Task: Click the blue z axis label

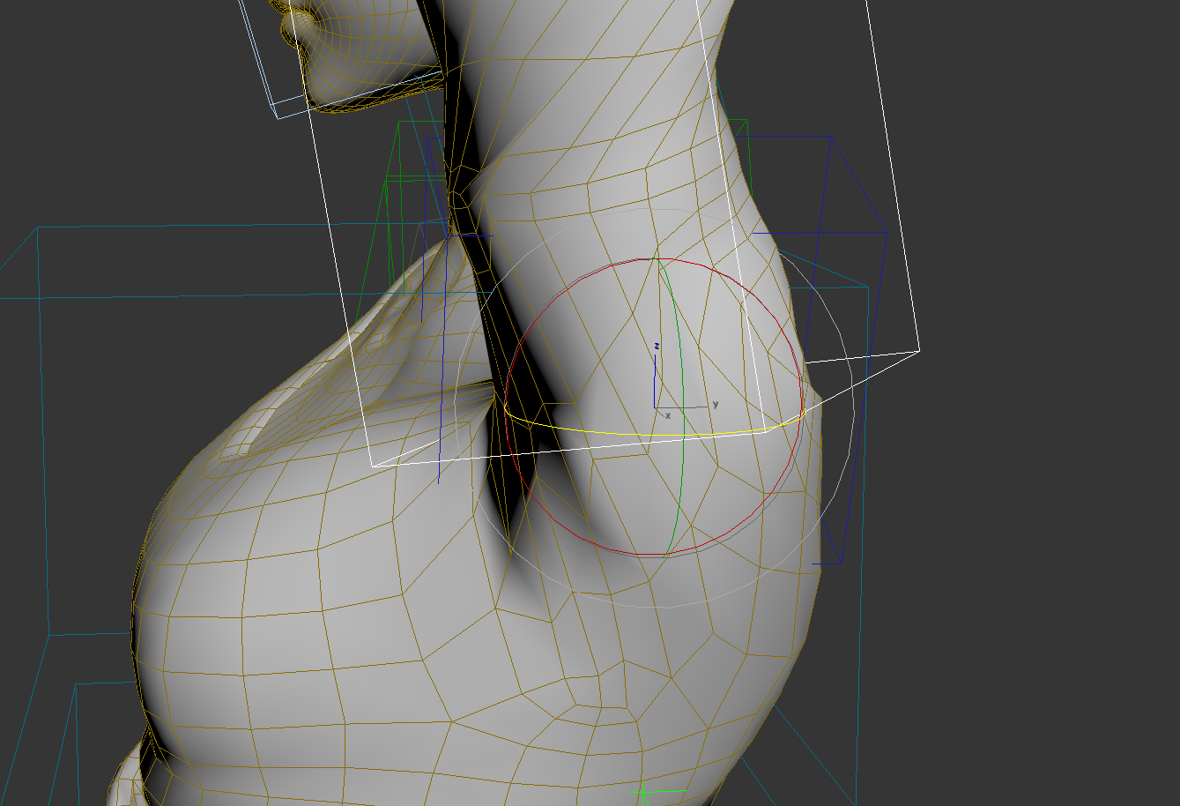Action: point(657,347)
